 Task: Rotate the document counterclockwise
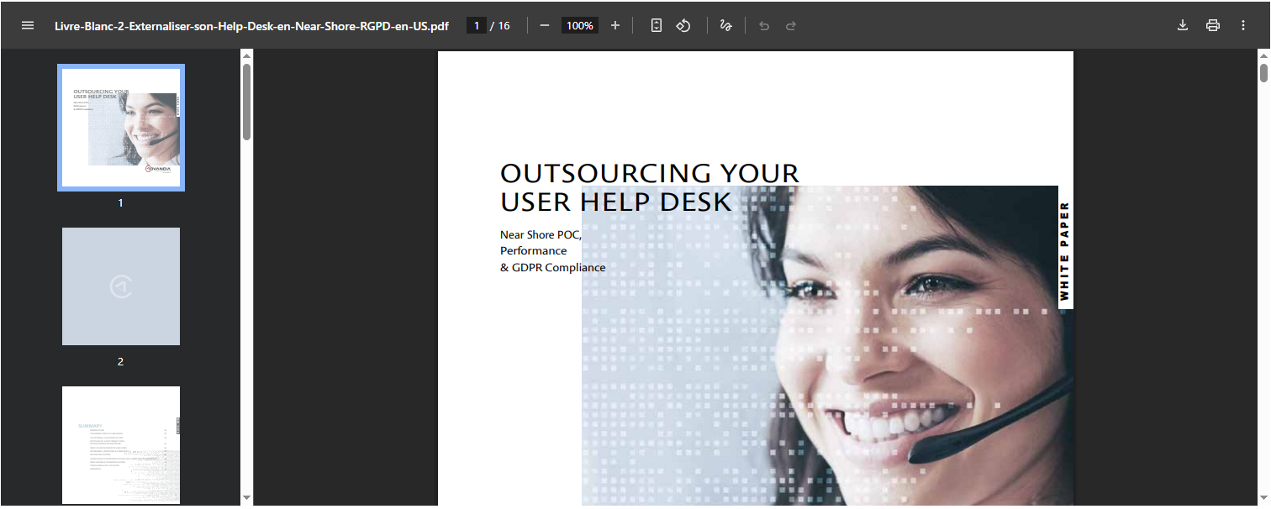[683, 25]
